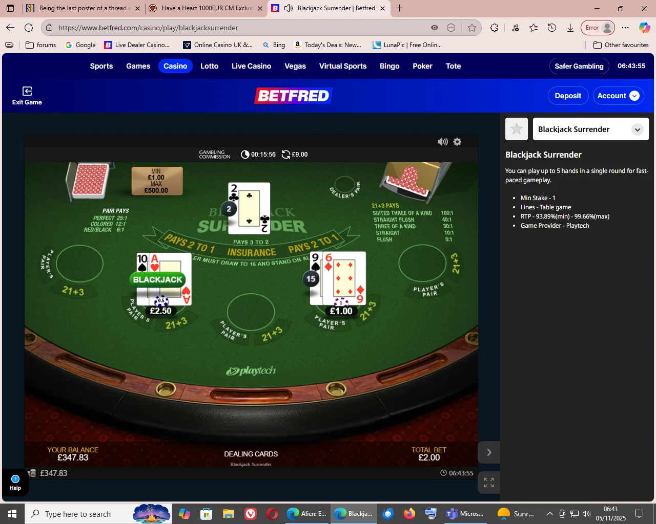
Task: Click the Windows taskbar search box
Action: click(x=97, y=514)
